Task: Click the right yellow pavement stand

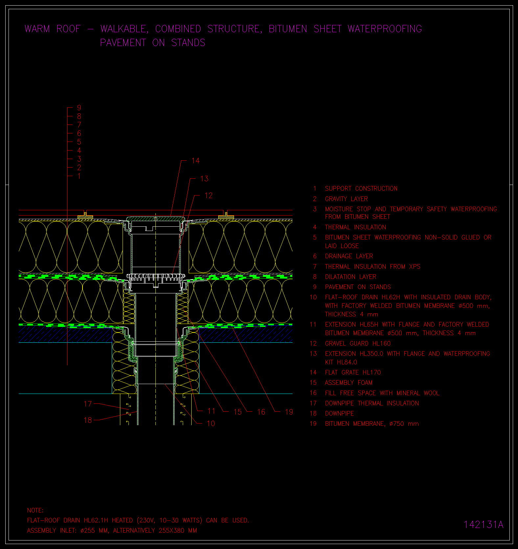Action: (226, 216)
